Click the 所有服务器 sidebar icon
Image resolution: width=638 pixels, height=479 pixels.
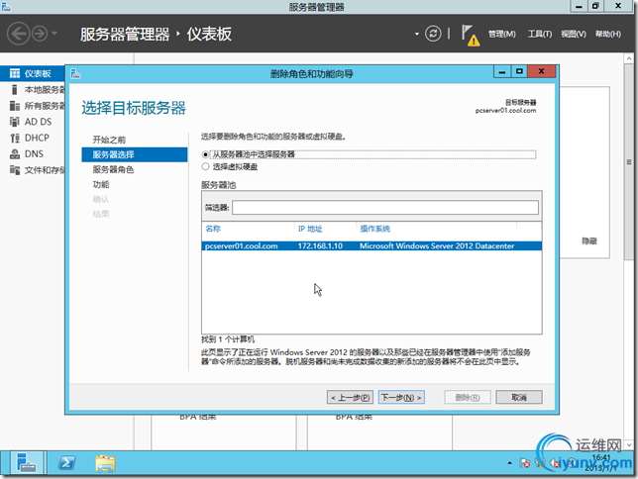[15, 106]
